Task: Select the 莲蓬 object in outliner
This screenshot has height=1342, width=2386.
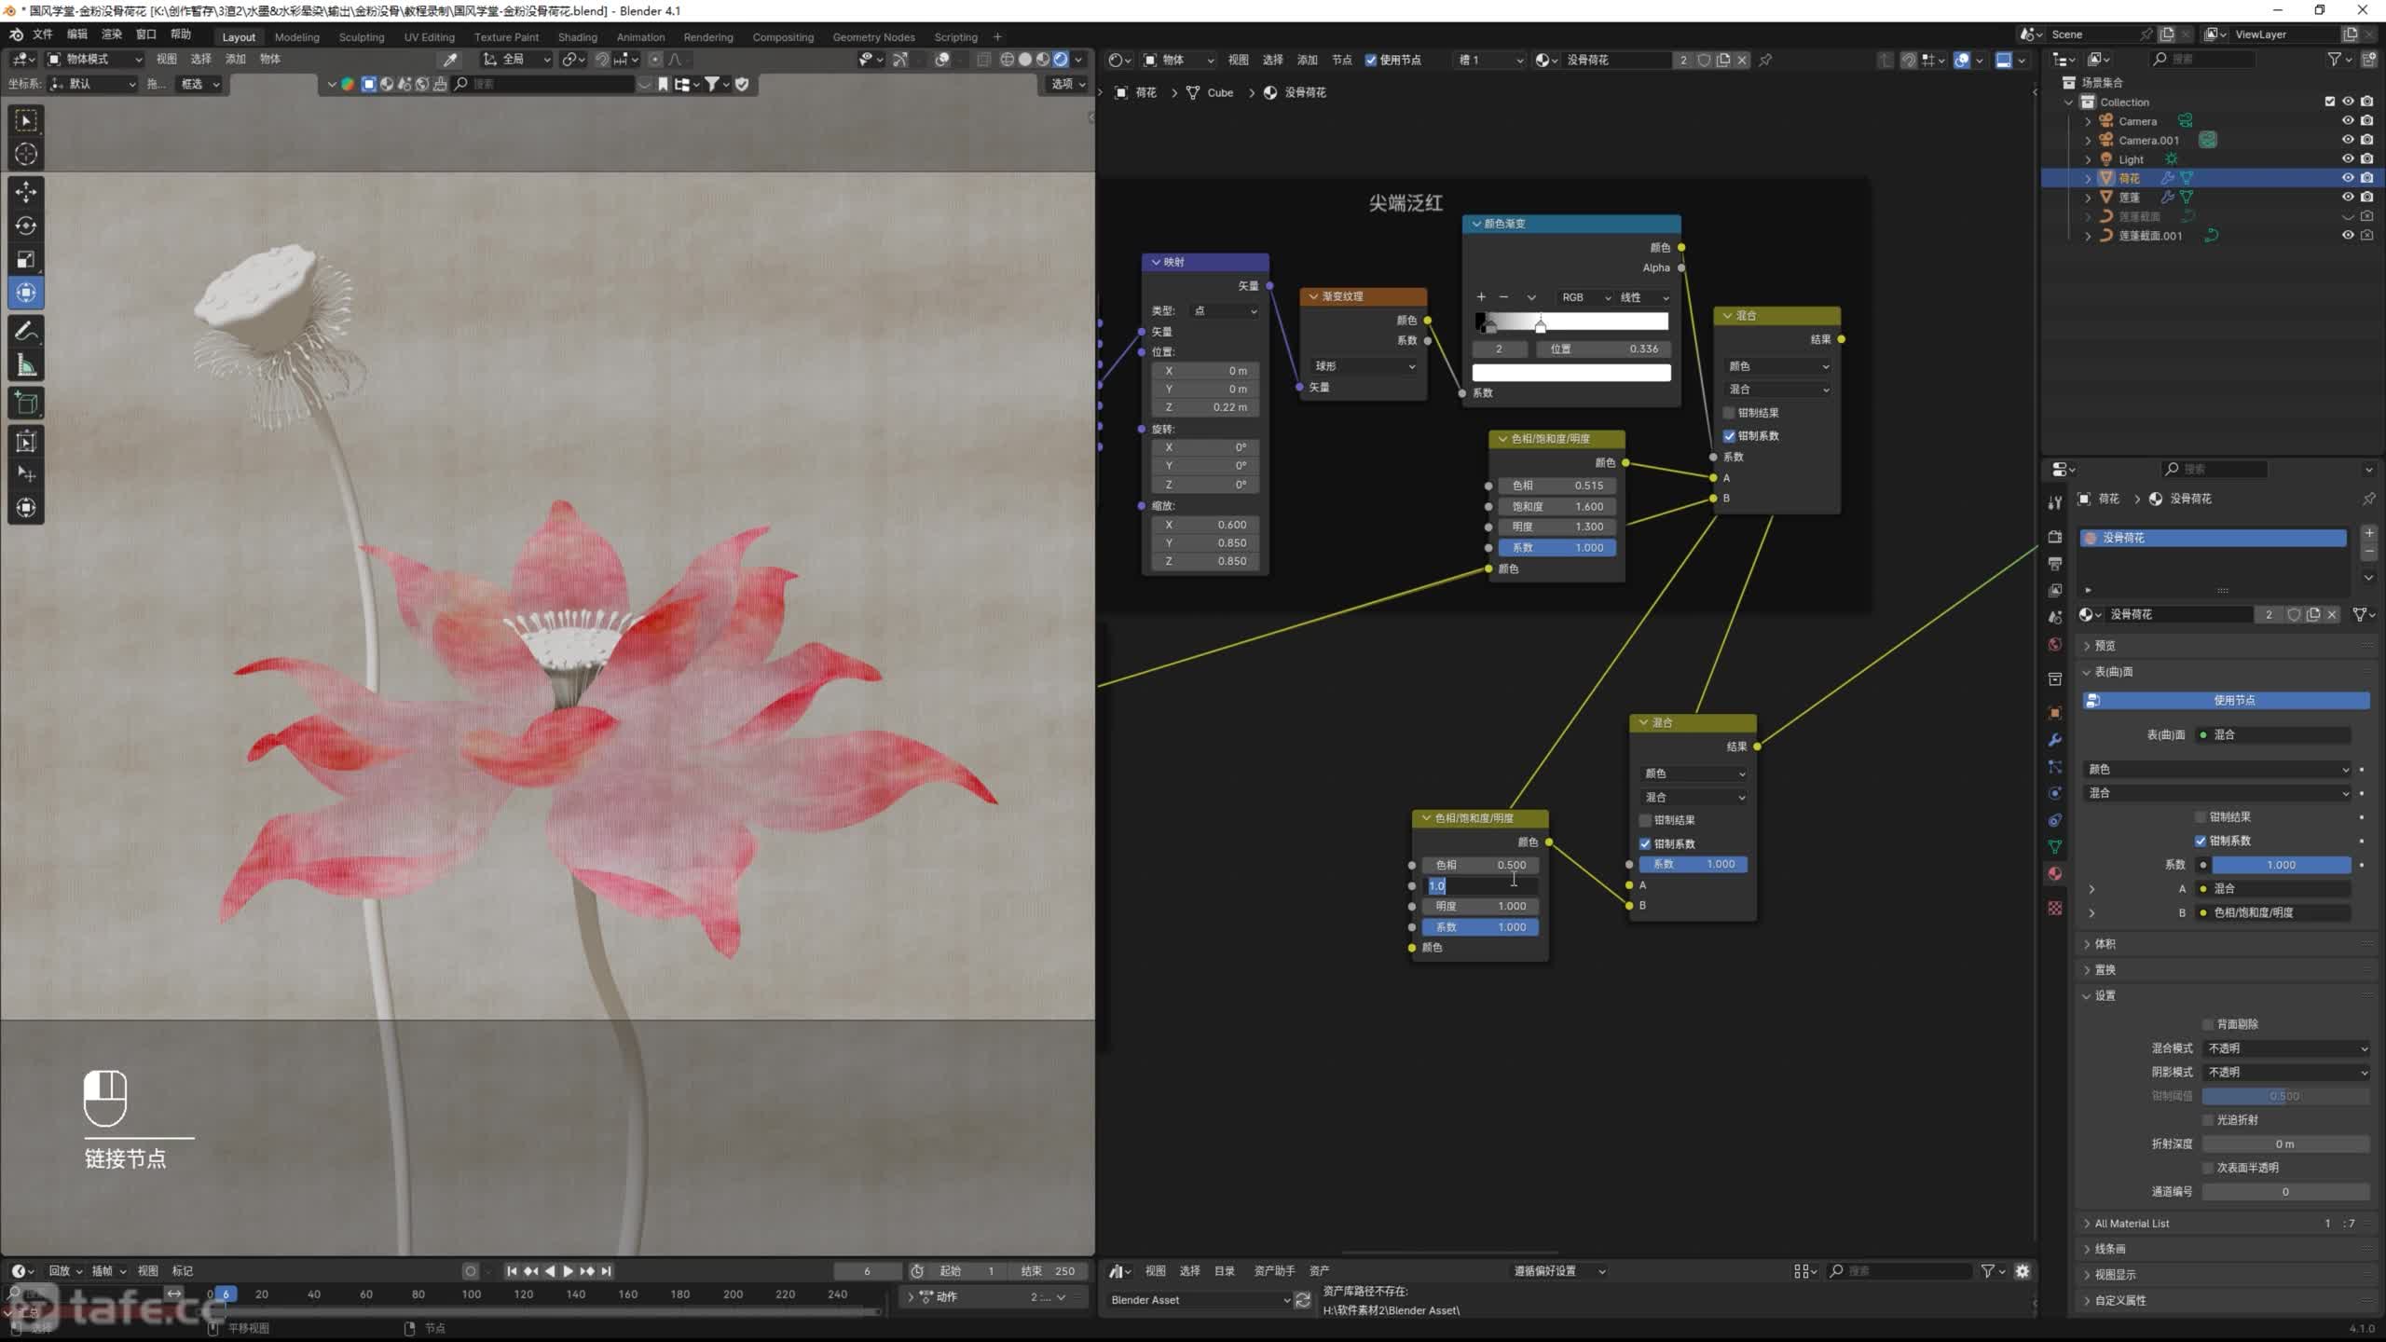Action: click(x=2130, y=198)
